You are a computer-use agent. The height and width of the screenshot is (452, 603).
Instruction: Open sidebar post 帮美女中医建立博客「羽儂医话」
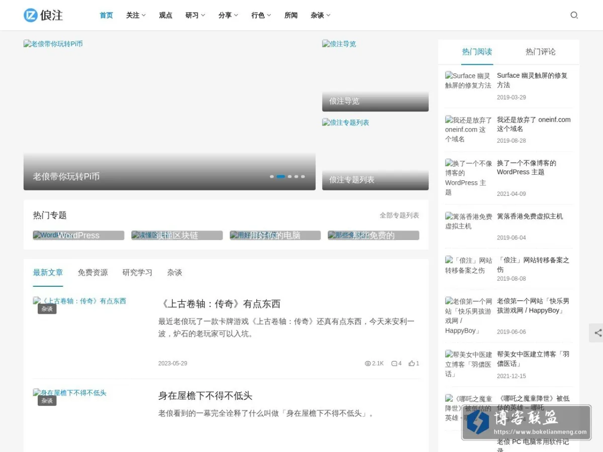[533, 359]
